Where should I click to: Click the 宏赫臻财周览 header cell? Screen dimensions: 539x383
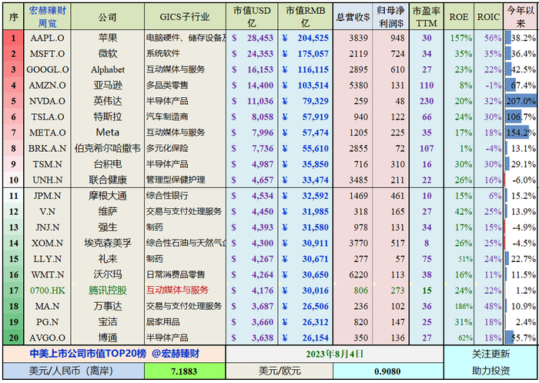[x=48, y=17]
